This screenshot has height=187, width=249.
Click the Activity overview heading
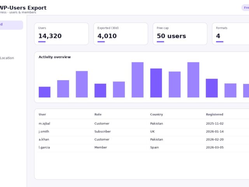(54, 57)
